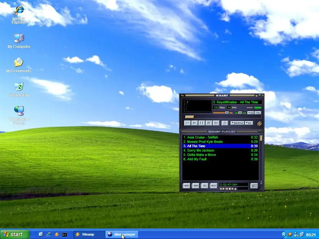Click the Winamp Playlist title bar
The image size is (319, 239).
tap(222, 132)
